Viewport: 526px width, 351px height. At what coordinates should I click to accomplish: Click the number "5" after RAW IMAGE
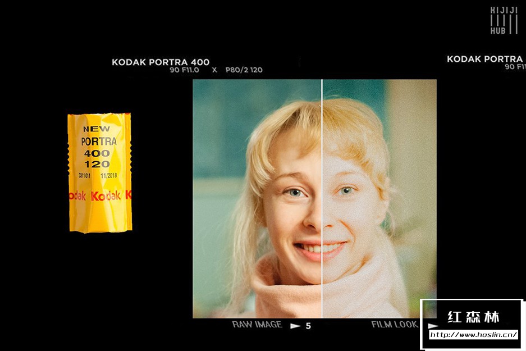click(x=308, y=326)
